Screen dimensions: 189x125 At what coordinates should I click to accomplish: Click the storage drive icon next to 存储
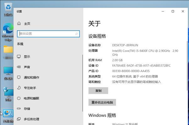coord(19,108)
